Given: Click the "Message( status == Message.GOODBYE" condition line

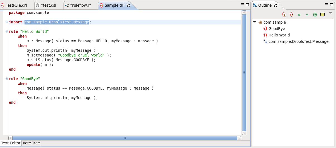Looking at the screenshot, I should pyautogui.click(x=90, y=88).
